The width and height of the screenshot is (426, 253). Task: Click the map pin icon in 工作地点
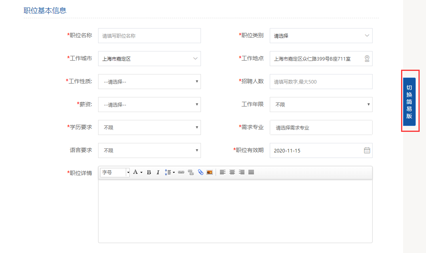pos(367,59)
